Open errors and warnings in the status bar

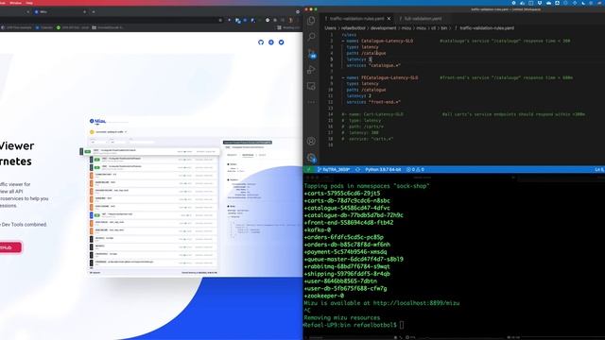pos(415,170)
